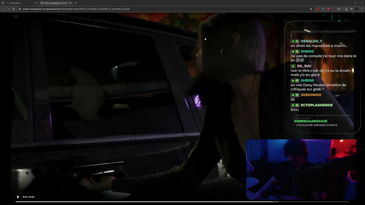
Task: Minimize the browser window
Action: coord(348,3)
